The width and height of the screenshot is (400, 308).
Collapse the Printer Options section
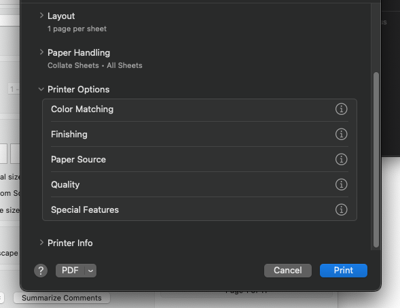[x=41, y=89]
